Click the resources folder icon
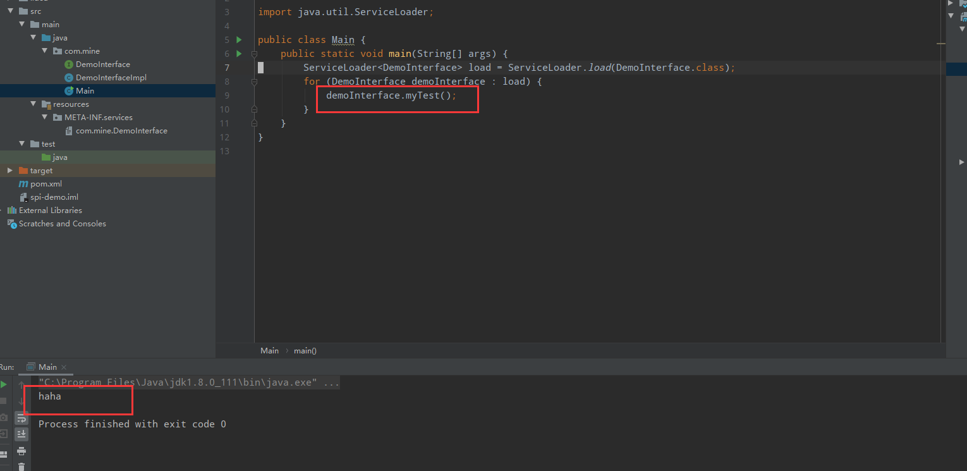 tap(46, 104)
